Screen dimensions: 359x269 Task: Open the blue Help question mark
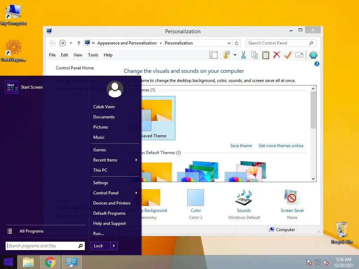(317, 64)
